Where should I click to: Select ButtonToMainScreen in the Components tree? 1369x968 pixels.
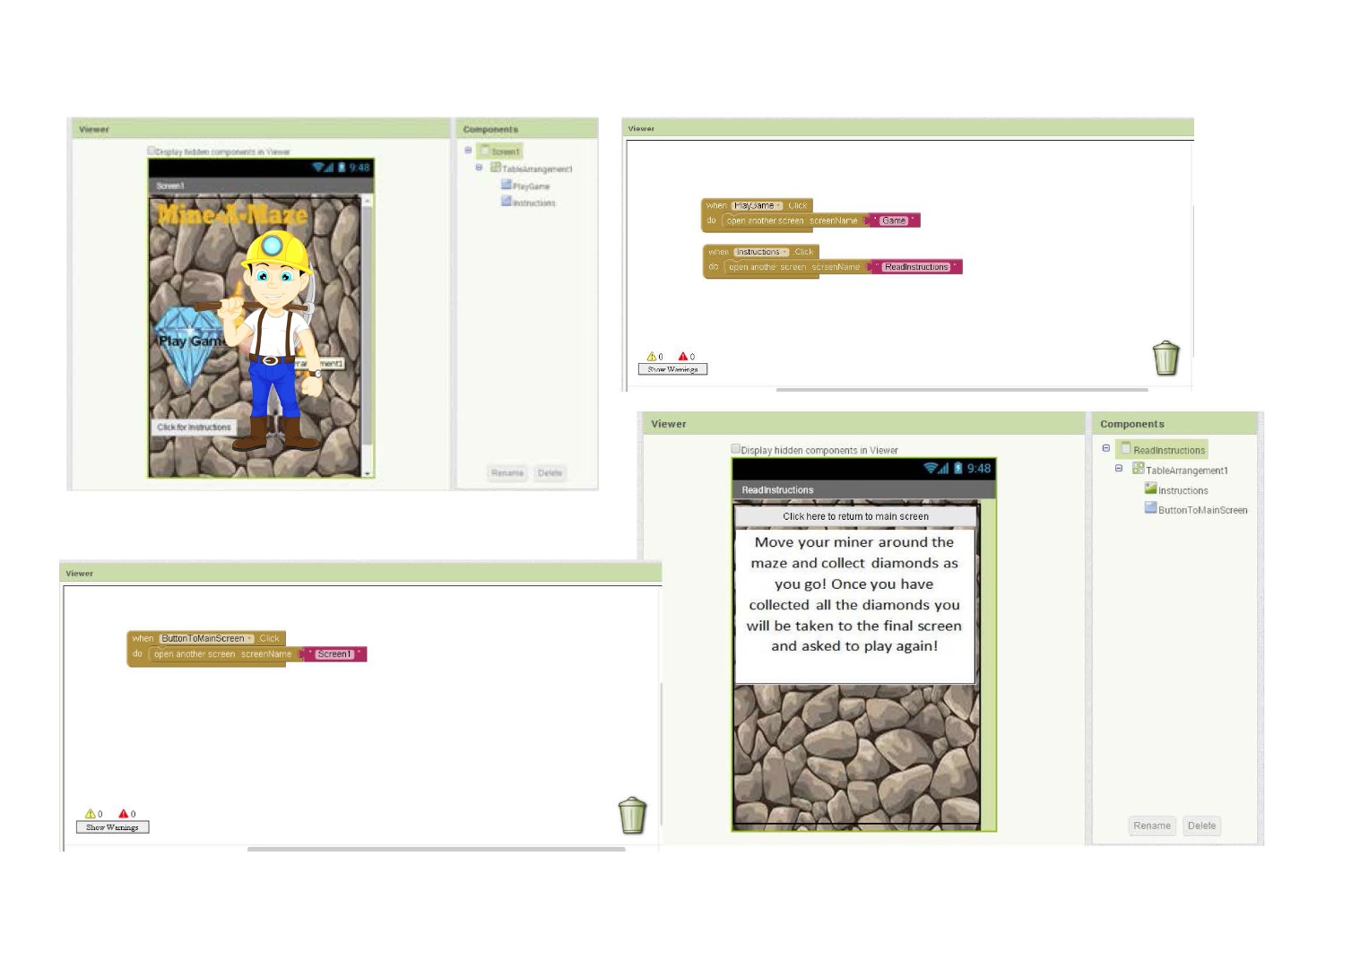click(x=1203, y=510)
